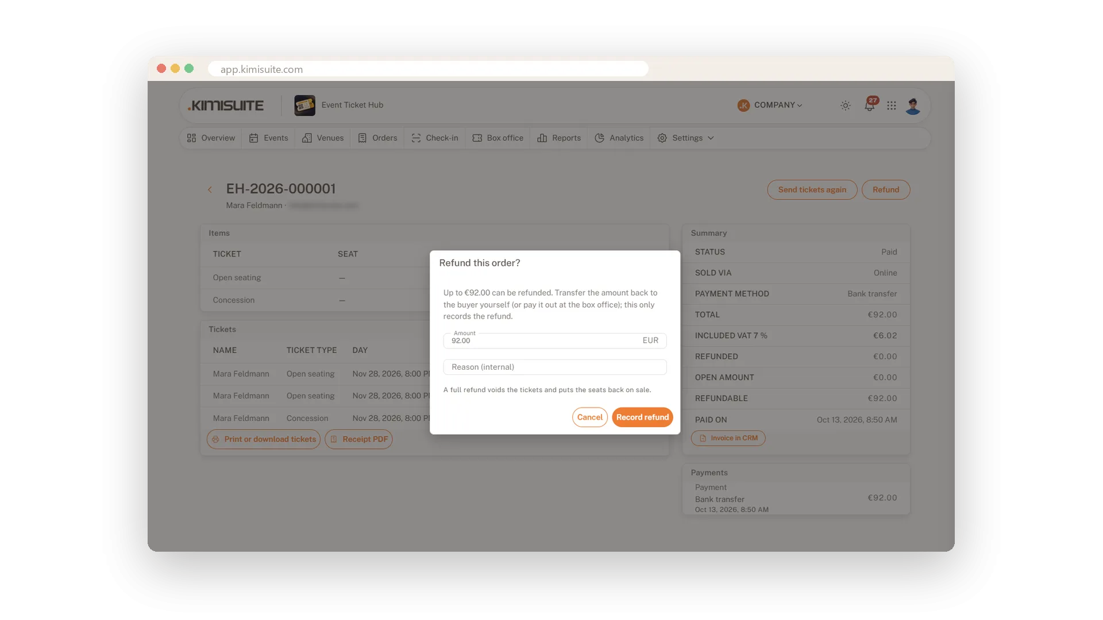This screenshot has height=620, width=1103.
Task: Click the printer icon on download tickets
Action: tap(215, 439)
